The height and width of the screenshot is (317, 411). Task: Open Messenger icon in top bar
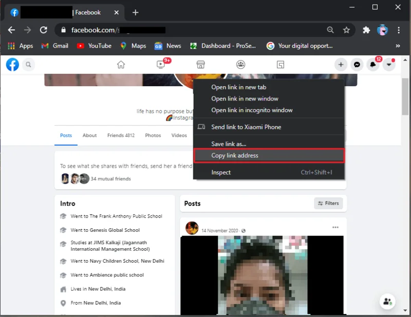[x=357, y=65]
